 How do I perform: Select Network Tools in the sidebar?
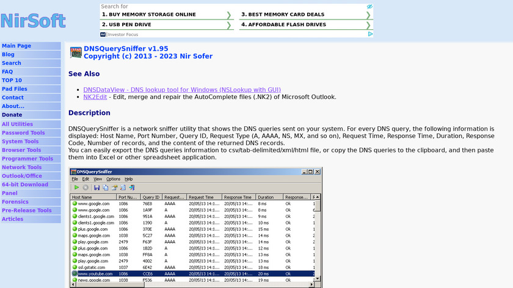point(22,167)
